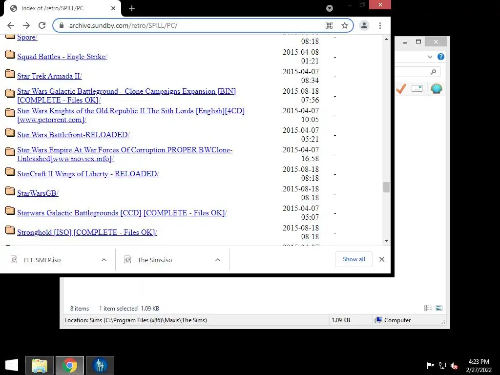Viewport: 500px width, 375px height.
Task: Open a new browser tab
Action: 132,8
